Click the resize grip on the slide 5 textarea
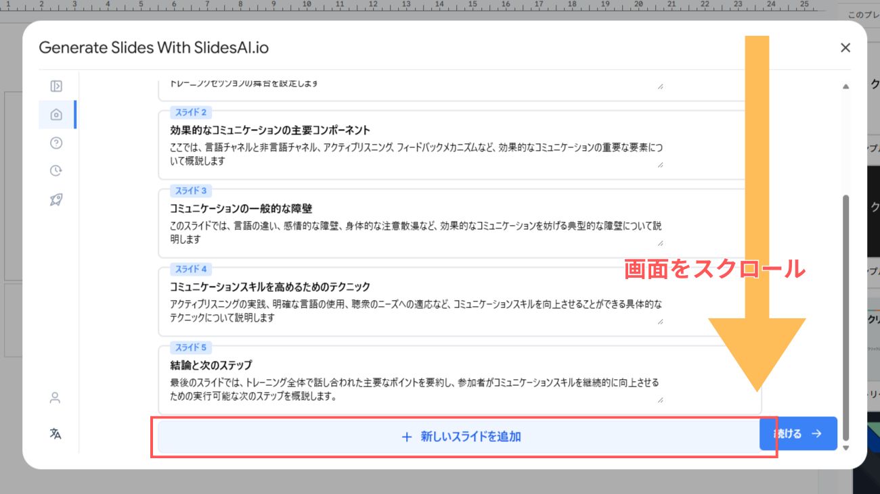The height and width of the screenshot is (494, 880). [661, 400]
